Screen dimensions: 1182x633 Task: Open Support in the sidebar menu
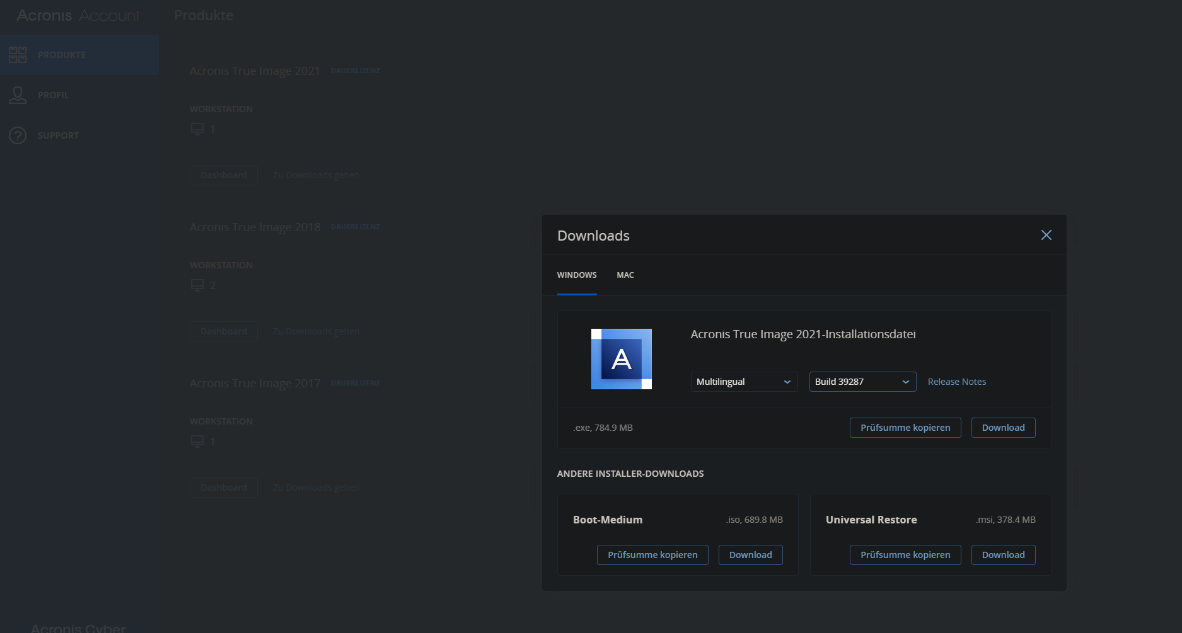(x=79, y=135)
